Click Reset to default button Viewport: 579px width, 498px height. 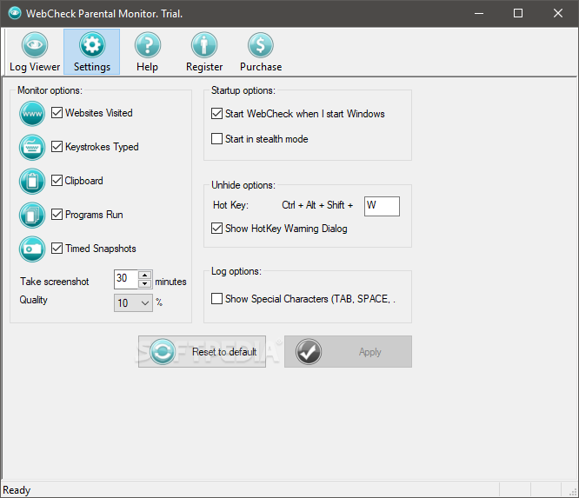pos(202,351)
